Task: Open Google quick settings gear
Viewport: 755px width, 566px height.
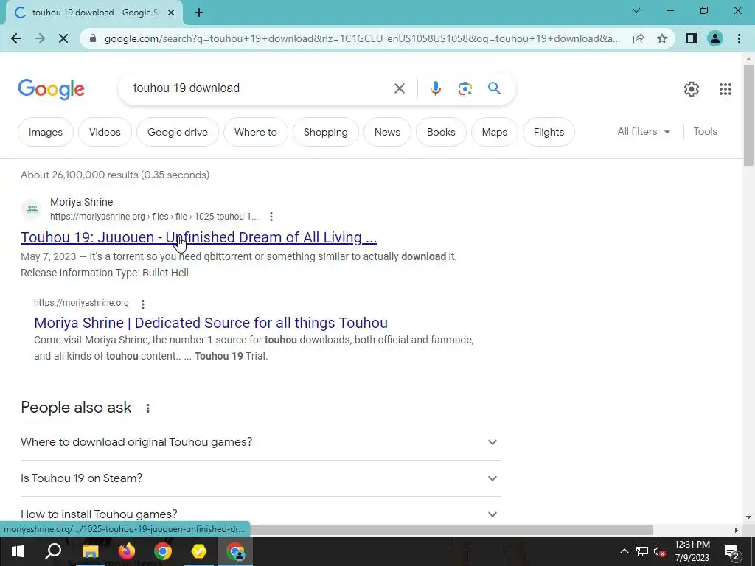Action: [x=692, y=89]
